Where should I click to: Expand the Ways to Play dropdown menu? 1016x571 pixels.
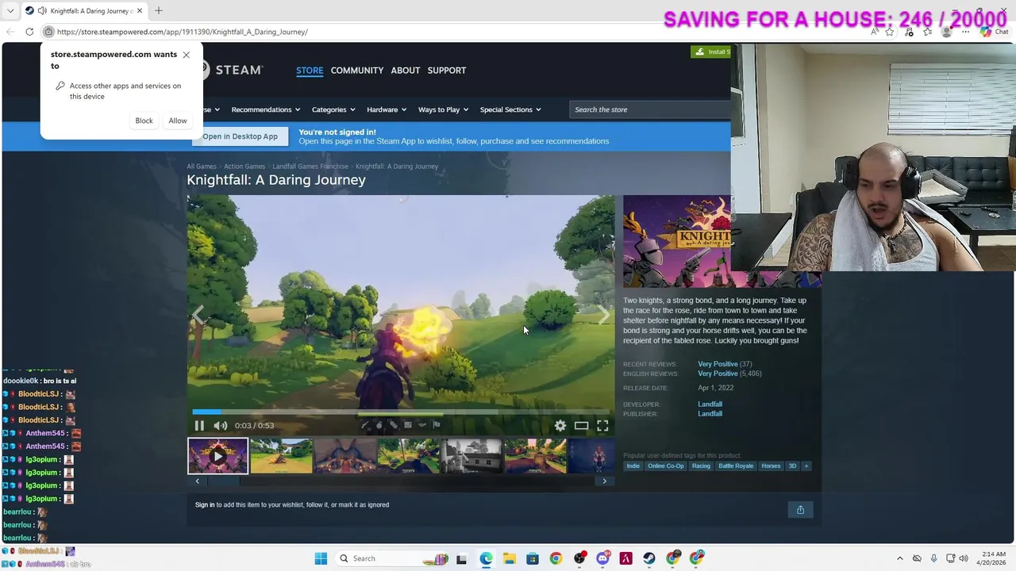tap(443, 109)
